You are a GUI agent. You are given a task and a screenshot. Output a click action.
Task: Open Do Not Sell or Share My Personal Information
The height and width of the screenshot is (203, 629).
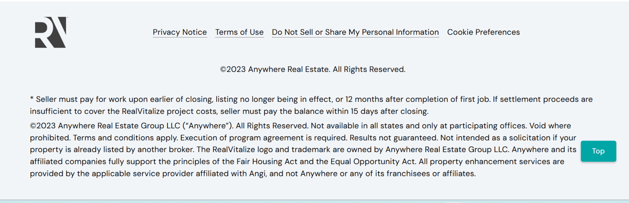pyautogui.click(x=355, y=32)
